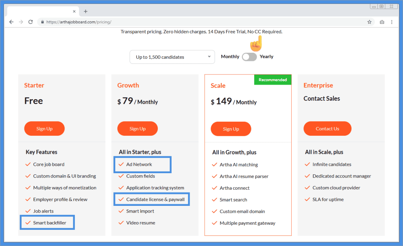Image resolution: width=403 pixels, height=246 pixels.
Task: Bookmark page with the star icon
Action: coord(369,22)
